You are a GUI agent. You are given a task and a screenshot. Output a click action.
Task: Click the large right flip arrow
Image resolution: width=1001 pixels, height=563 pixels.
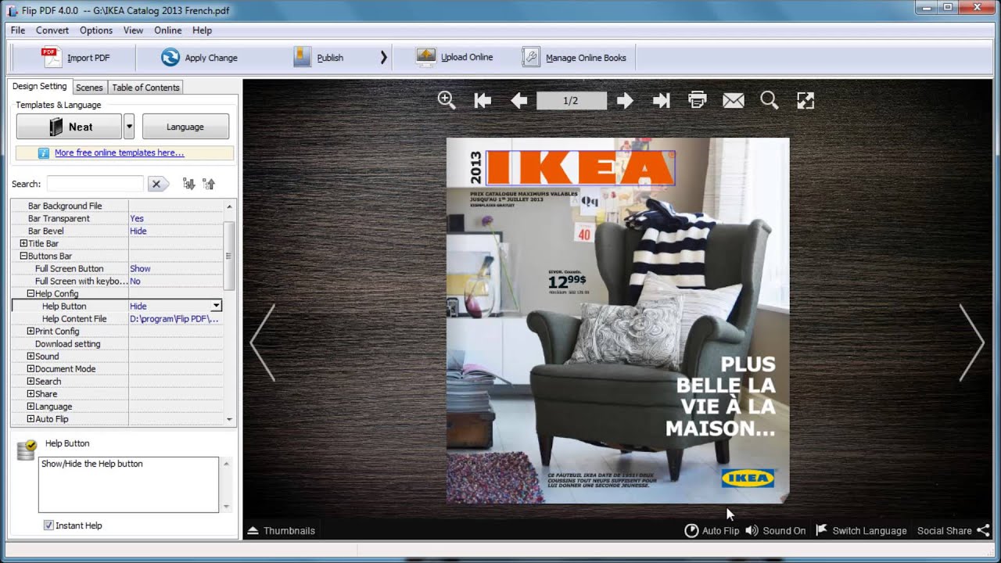pos(971,342)
